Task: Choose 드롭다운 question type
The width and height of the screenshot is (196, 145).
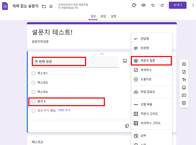Action: point(152,79)
